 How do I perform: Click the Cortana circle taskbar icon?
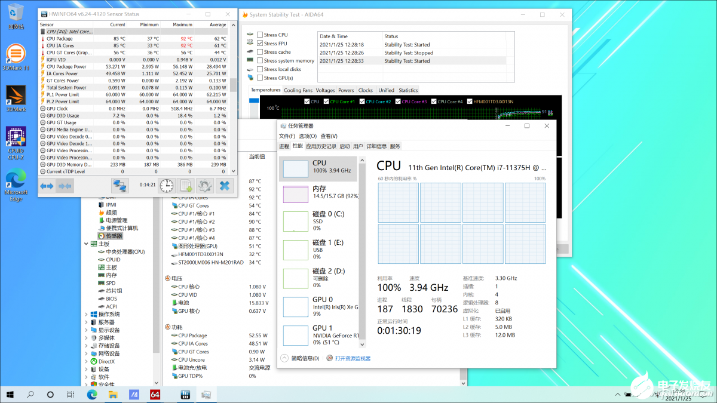(x=51, y=394)
